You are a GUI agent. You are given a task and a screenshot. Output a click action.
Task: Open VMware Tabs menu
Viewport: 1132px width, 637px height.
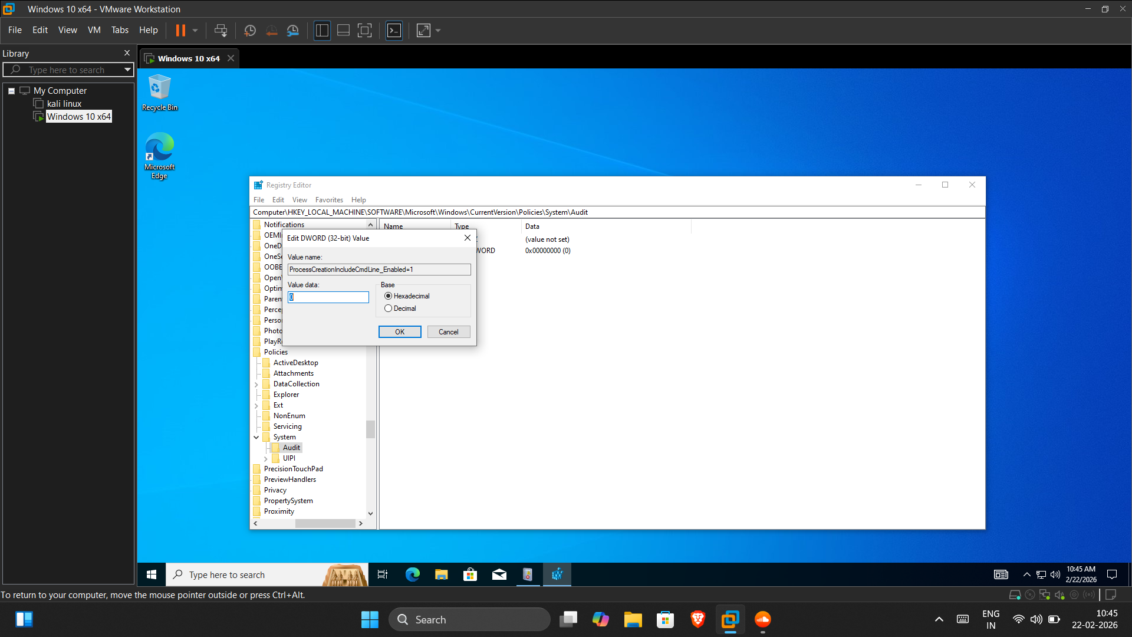tap(120, 30)
